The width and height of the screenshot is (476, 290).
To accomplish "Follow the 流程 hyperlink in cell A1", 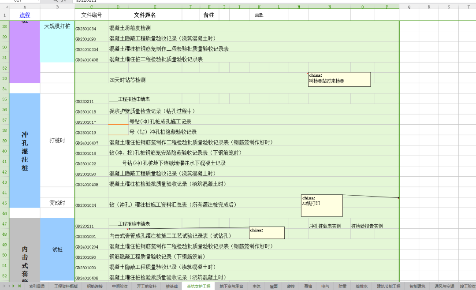I will 25,15.
